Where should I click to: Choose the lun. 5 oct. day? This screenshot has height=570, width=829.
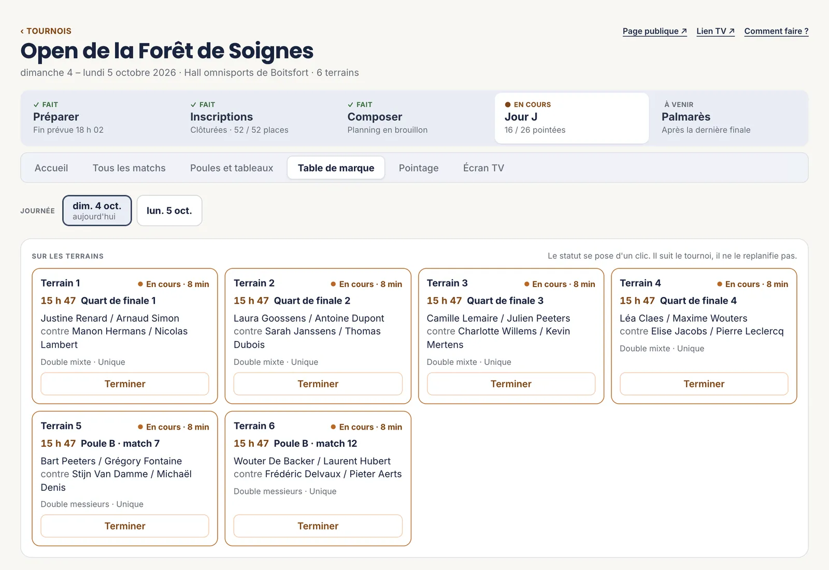(x=169, y=210)
